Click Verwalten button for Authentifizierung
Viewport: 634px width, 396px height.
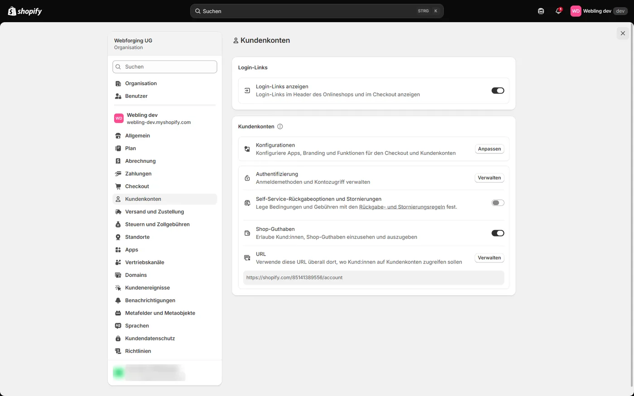[490, 178]
